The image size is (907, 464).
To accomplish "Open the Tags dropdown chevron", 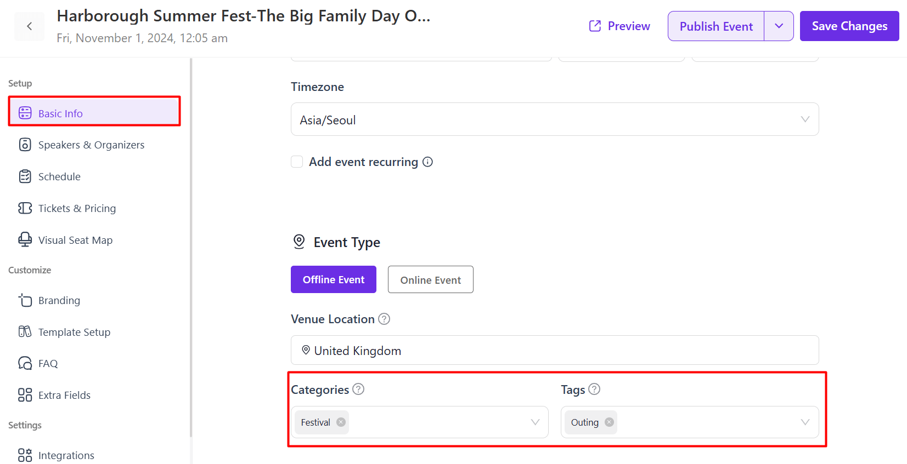I will coord(805,422).
